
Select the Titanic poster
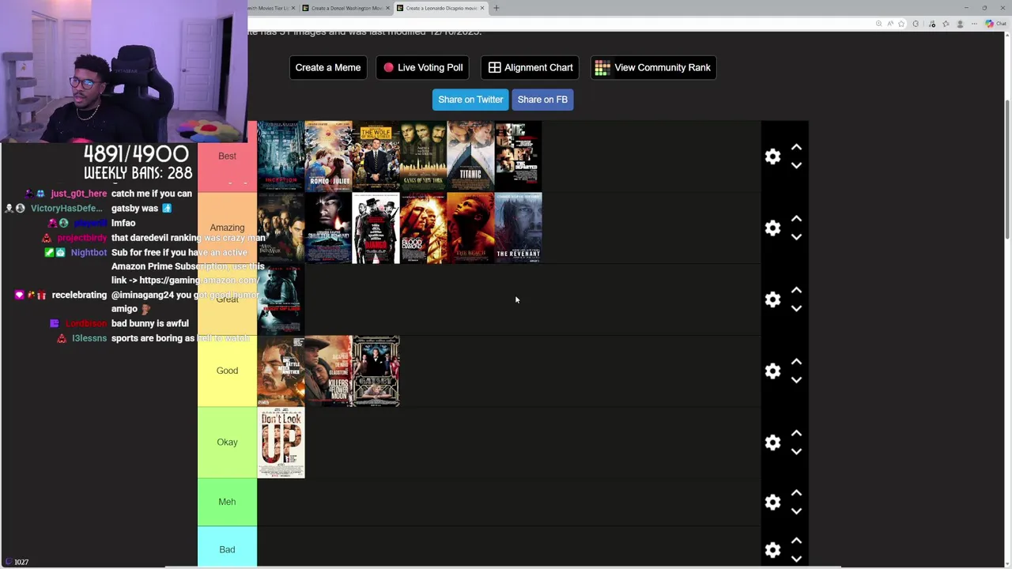point(470,156)
